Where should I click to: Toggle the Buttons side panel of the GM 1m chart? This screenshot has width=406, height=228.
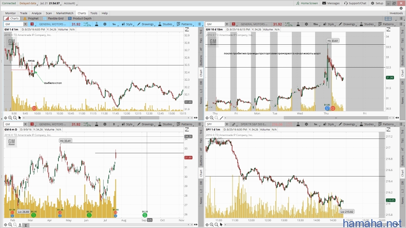point(201,60)
